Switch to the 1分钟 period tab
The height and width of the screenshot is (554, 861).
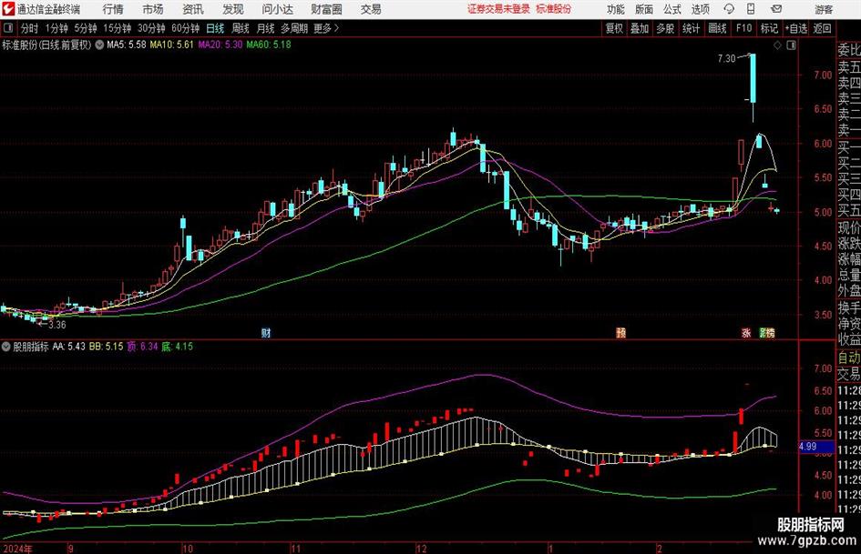click(56, 28)
